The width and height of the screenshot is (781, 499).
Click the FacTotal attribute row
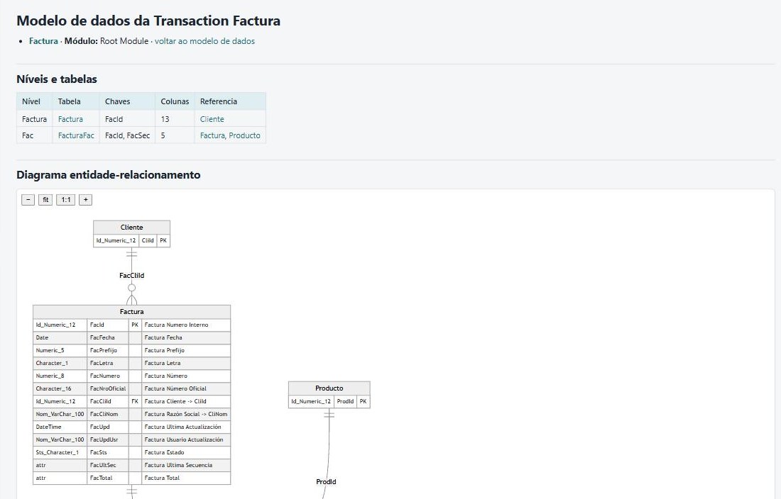pos(131,478)
